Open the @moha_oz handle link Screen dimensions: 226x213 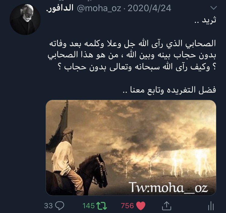pyautogui.click(x=99, y=8)
